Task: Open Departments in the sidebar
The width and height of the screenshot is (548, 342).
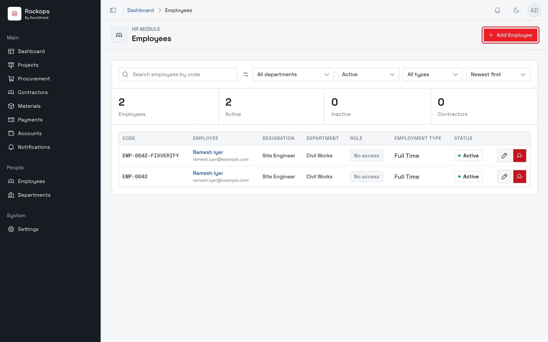Action: tap(50, 195)
